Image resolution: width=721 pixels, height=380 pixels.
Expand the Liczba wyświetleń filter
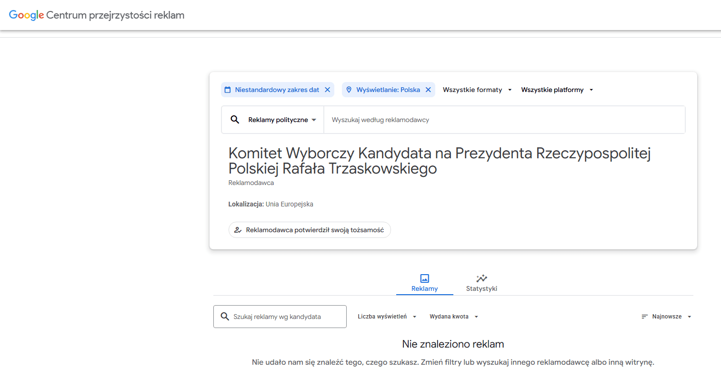pyautogui.click(x=387, y=317)
